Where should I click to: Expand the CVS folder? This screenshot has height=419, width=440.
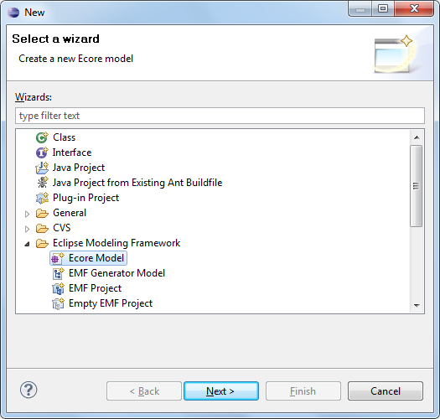point(27,229)
